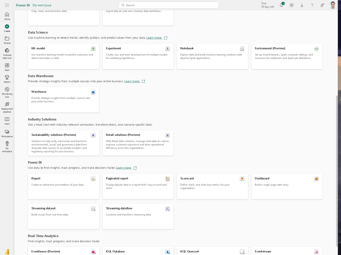Click the download icon in the header

click(x=302, y=5)
